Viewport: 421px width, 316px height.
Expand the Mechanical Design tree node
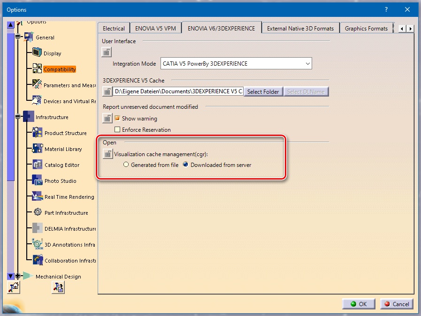(18, 276)
